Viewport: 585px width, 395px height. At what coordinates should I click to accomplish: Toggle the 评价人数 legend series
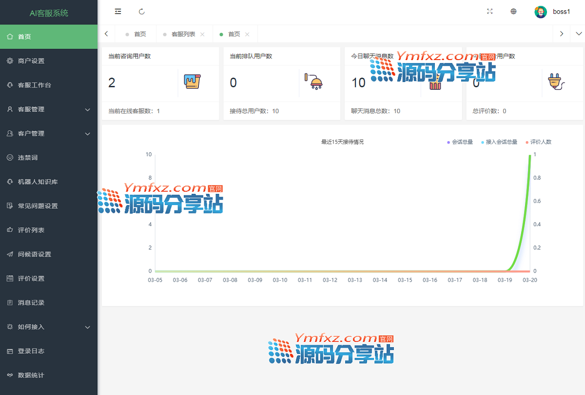coord(538,142)
